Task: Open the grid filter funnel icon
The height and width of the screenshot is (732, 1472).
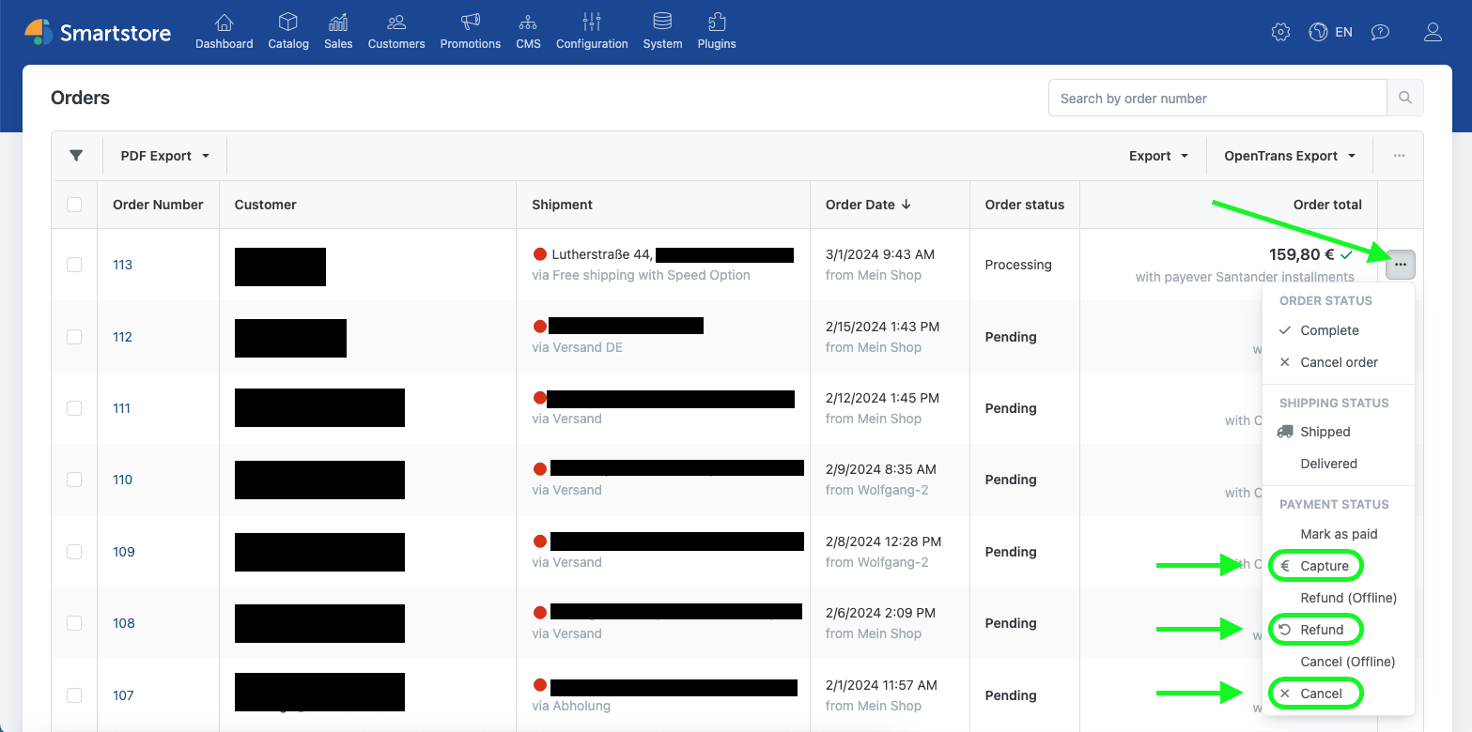Action: (x=76, y=156)
